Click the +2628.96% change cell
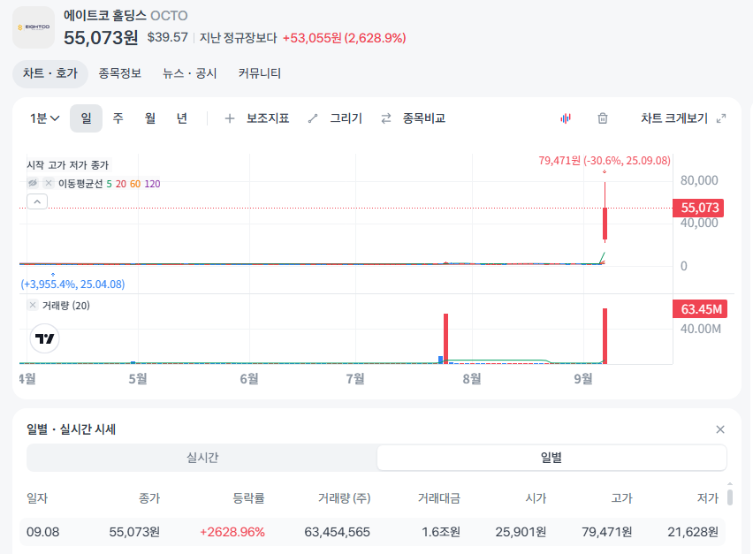Image resolution: width=753 pixels, height=554 pixels. click(x=232, y=532)
